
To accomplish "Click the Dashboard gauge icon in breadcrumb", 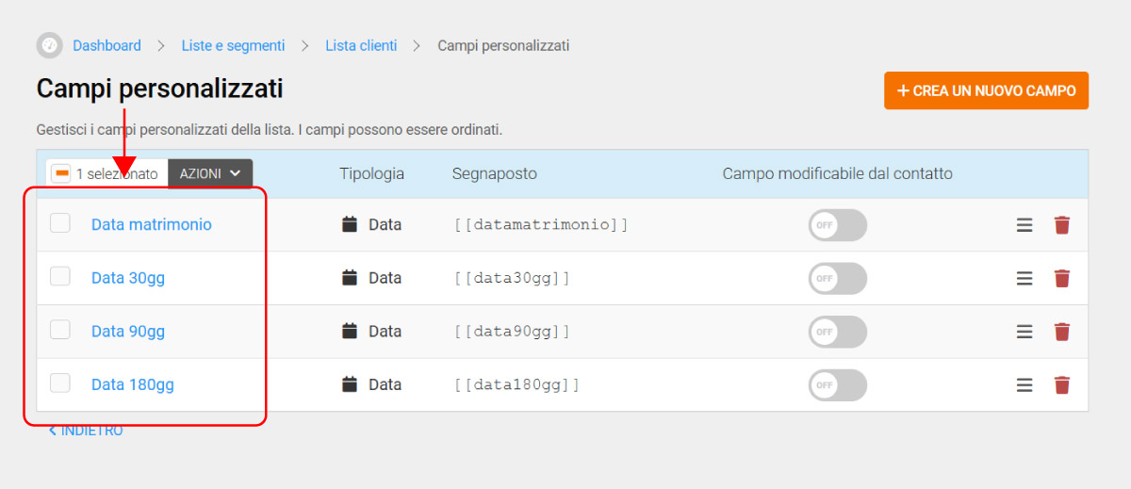I will [x=49, y=45].
